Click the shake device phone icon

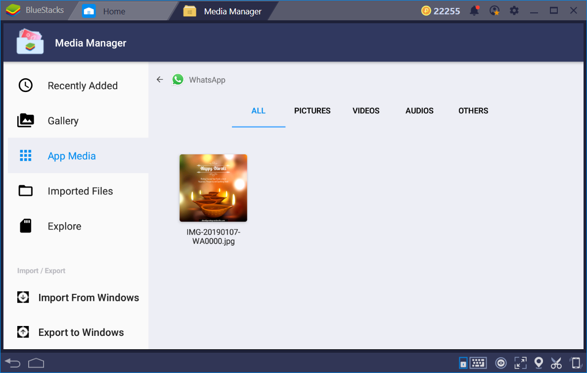pyautogui.click(x=575, y=363)
